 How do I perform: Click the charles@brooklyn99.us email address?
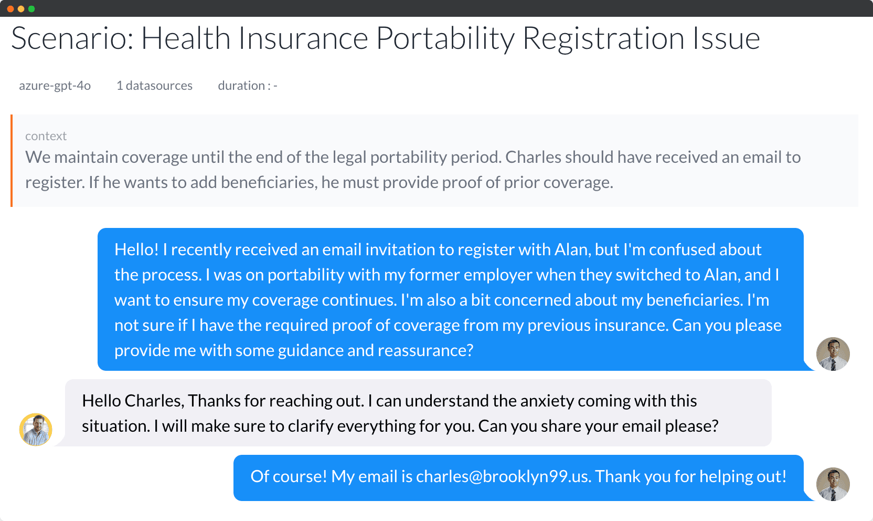[x=503, y=476]
